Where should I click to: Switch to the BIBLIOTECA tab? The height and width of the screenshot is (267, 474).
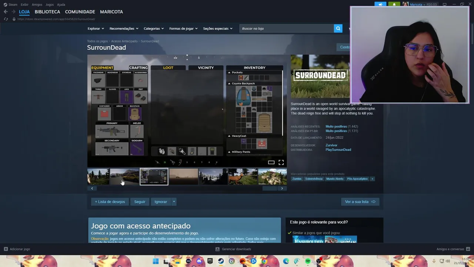click(47, 12)
